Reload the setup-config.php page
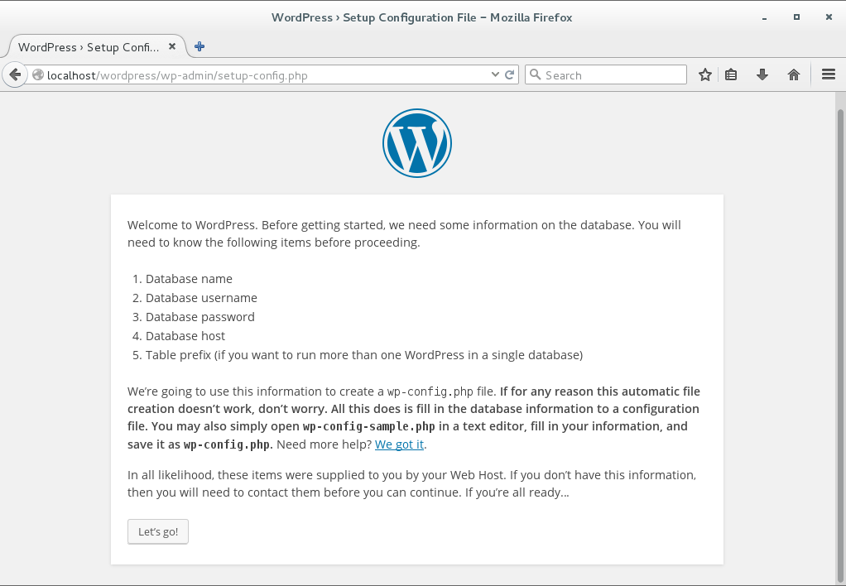 pos(508,74)
